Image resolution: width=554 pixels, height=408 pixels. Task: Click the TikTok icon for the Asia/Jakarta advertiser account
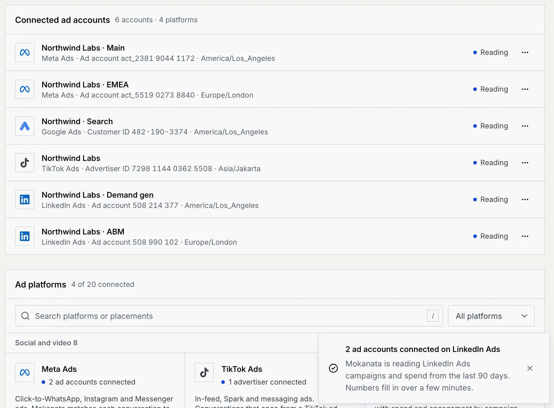(x=25, y=163)
